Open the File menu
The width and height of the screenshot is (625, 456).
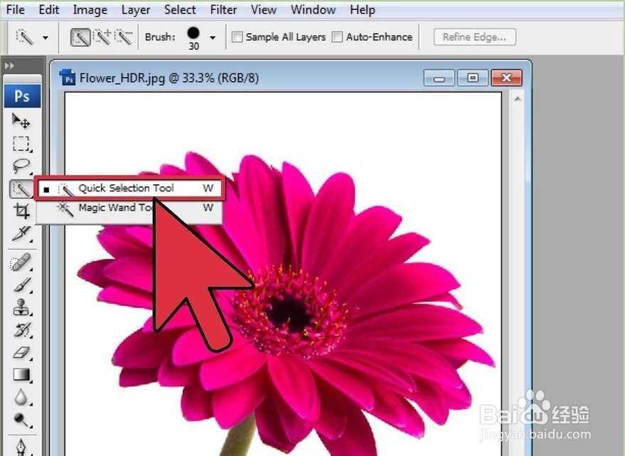(x=16, y=9)
